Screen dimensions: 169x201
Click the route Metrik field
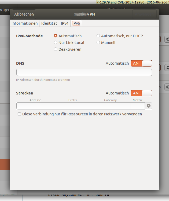coord(137,106)
